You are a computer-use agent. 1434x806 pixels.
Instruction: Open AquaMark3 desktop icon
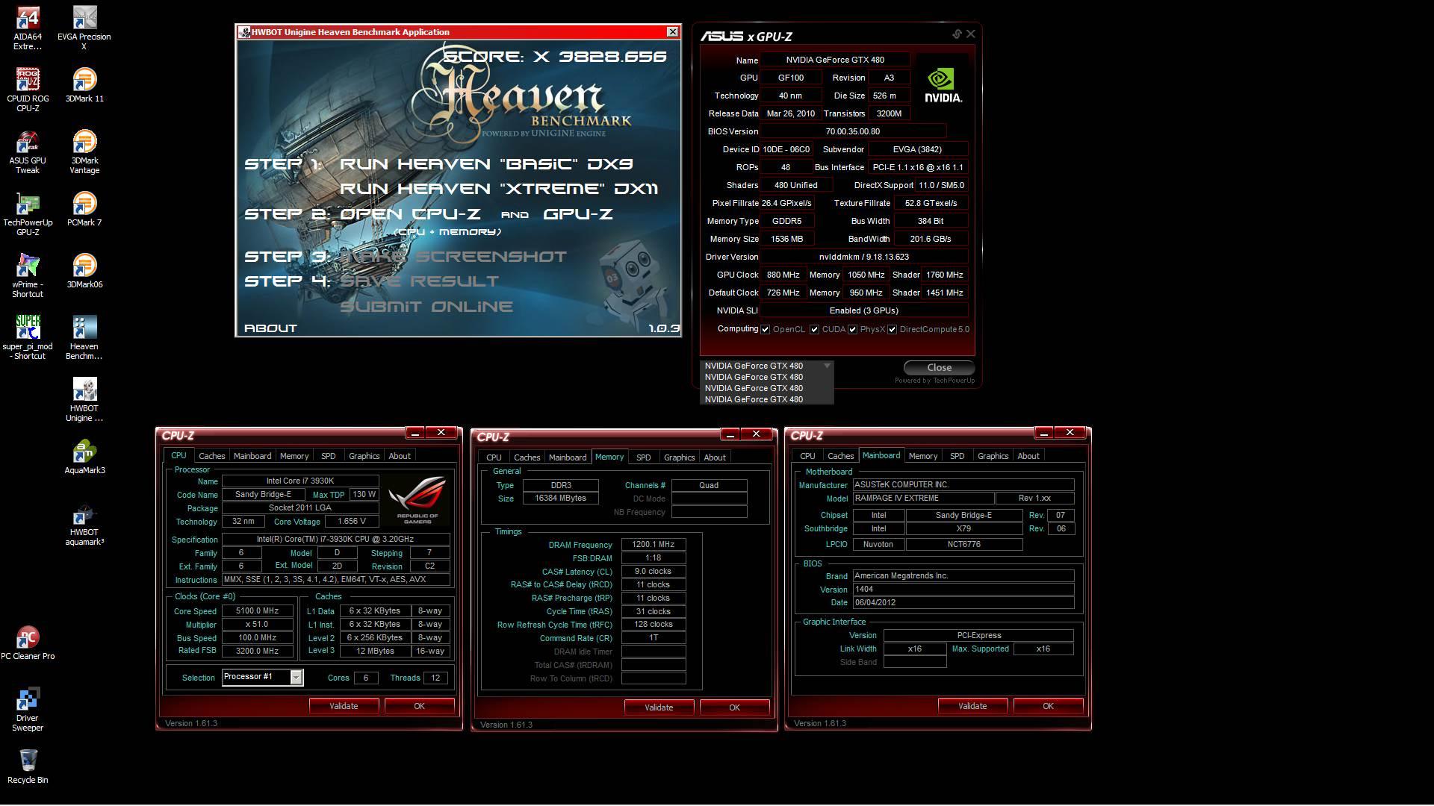coord(84,457)
